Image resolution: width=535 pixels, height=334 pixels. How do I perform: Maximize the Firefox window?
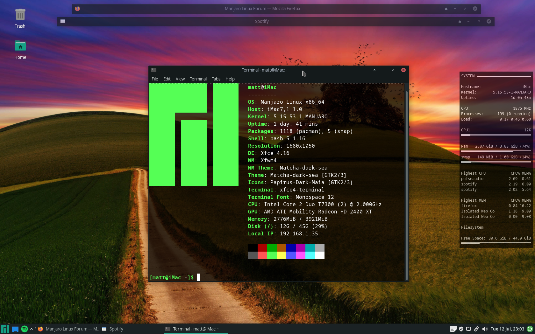(465, 9)
